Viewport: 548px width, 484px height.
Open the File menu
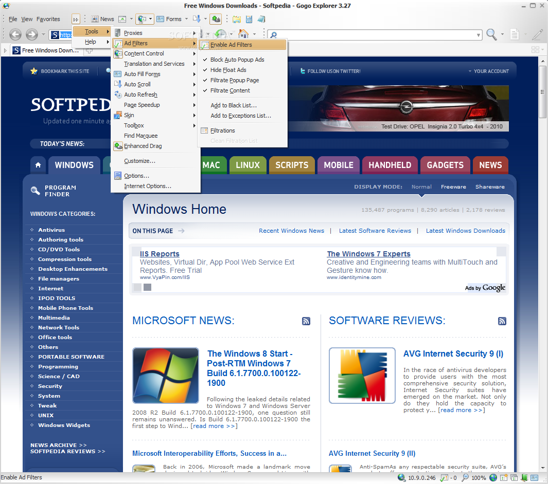(x=13, y=19)
